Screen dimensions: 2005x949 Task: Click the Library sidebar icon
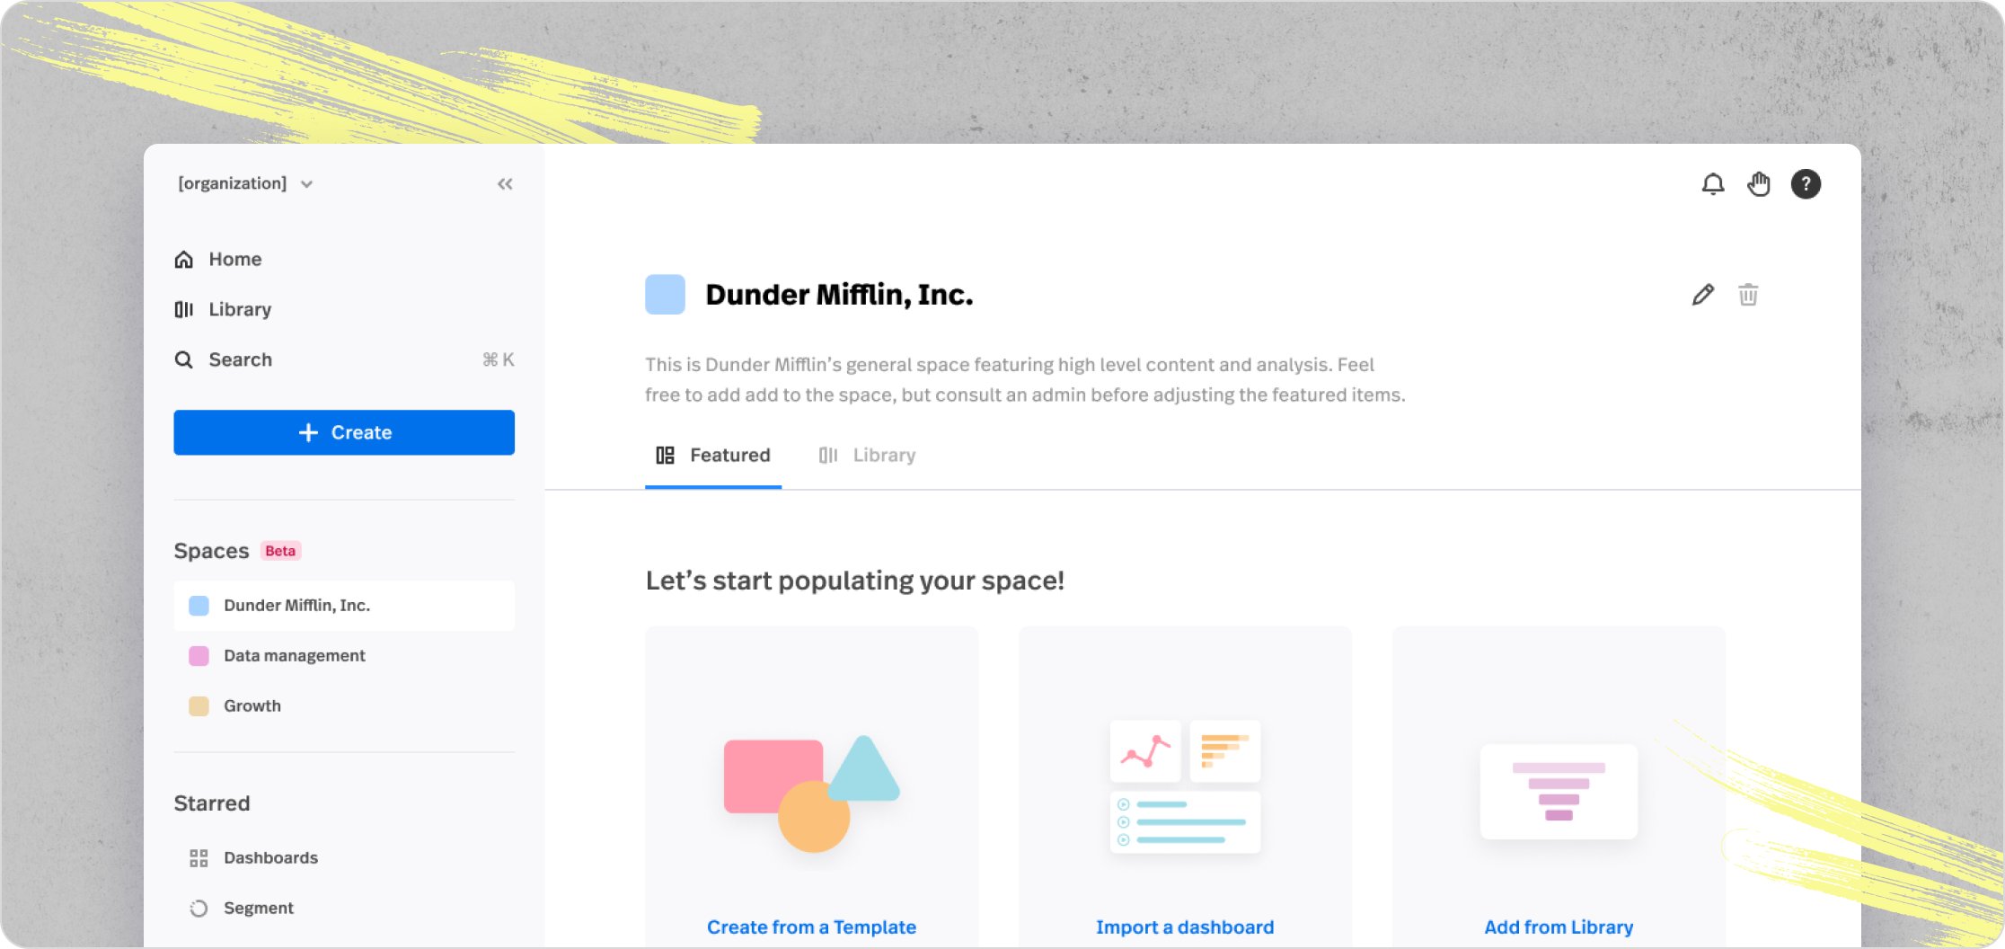pyautogui.click(x=184, y=310)
